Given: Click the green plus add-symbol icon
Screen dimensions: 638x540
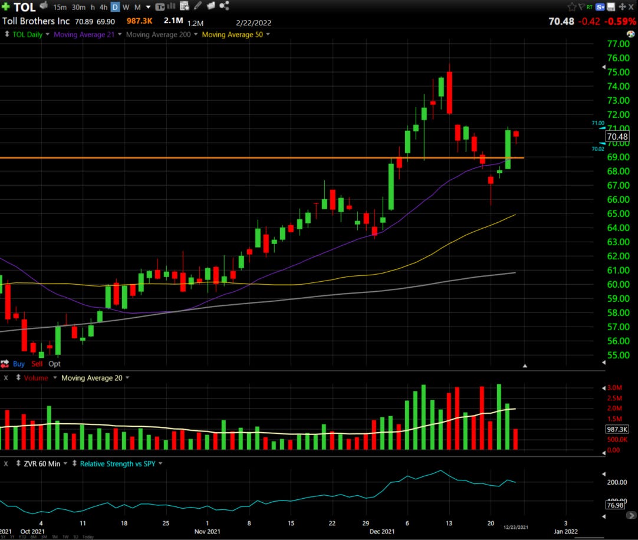Looking at the screenshot, I should coord(6,6).
